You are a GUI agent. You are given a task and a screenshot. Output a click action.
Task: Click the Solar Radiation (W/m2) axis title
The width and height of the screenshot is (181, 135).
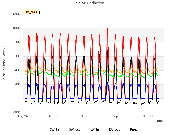coord(4,64)
